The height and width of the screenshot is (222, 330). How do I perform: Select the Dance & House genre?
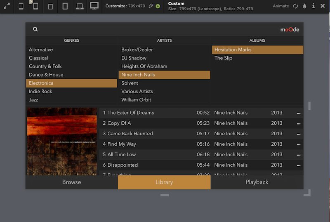[71, 75]
